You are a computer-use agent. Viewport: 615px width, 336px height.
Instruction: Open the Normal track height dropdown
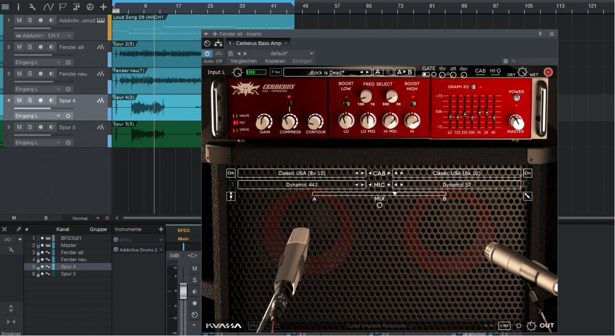point(86,218)
